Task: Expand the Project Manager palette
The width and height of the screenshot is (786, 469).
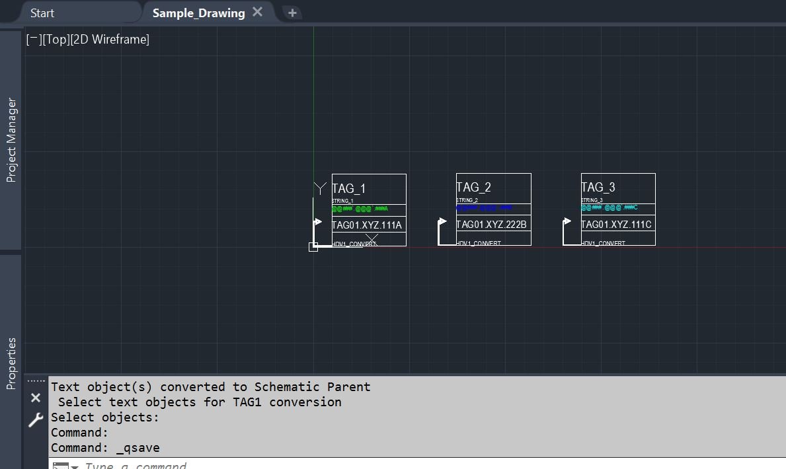Action: click(11, 140)
